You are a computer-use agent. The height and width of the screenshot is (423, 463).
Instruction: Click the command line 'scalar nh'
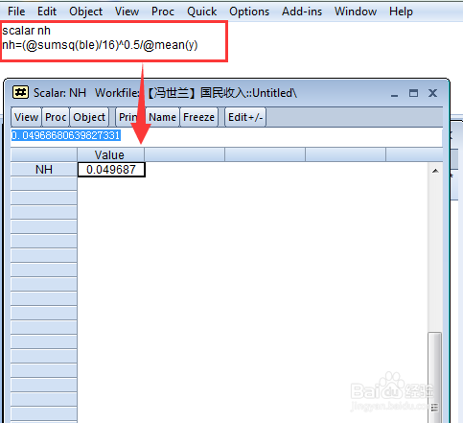coord(26,31)
